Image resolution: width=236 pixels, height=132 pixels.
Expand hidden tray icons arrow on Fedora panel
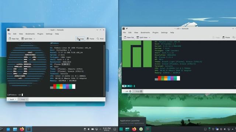[x=100, y=129]
